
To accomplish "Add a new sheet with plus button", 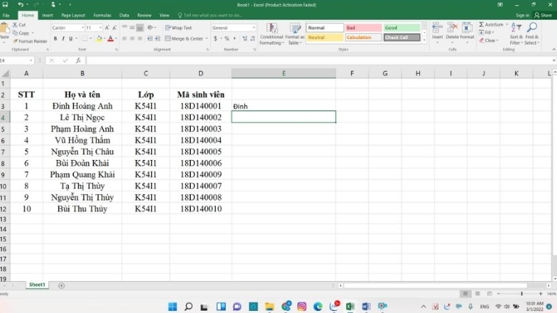I will pyautogui.click(x=61, y=285).
